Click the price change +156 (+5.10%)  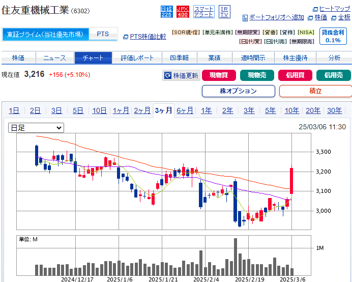click(x=70, y=75)
